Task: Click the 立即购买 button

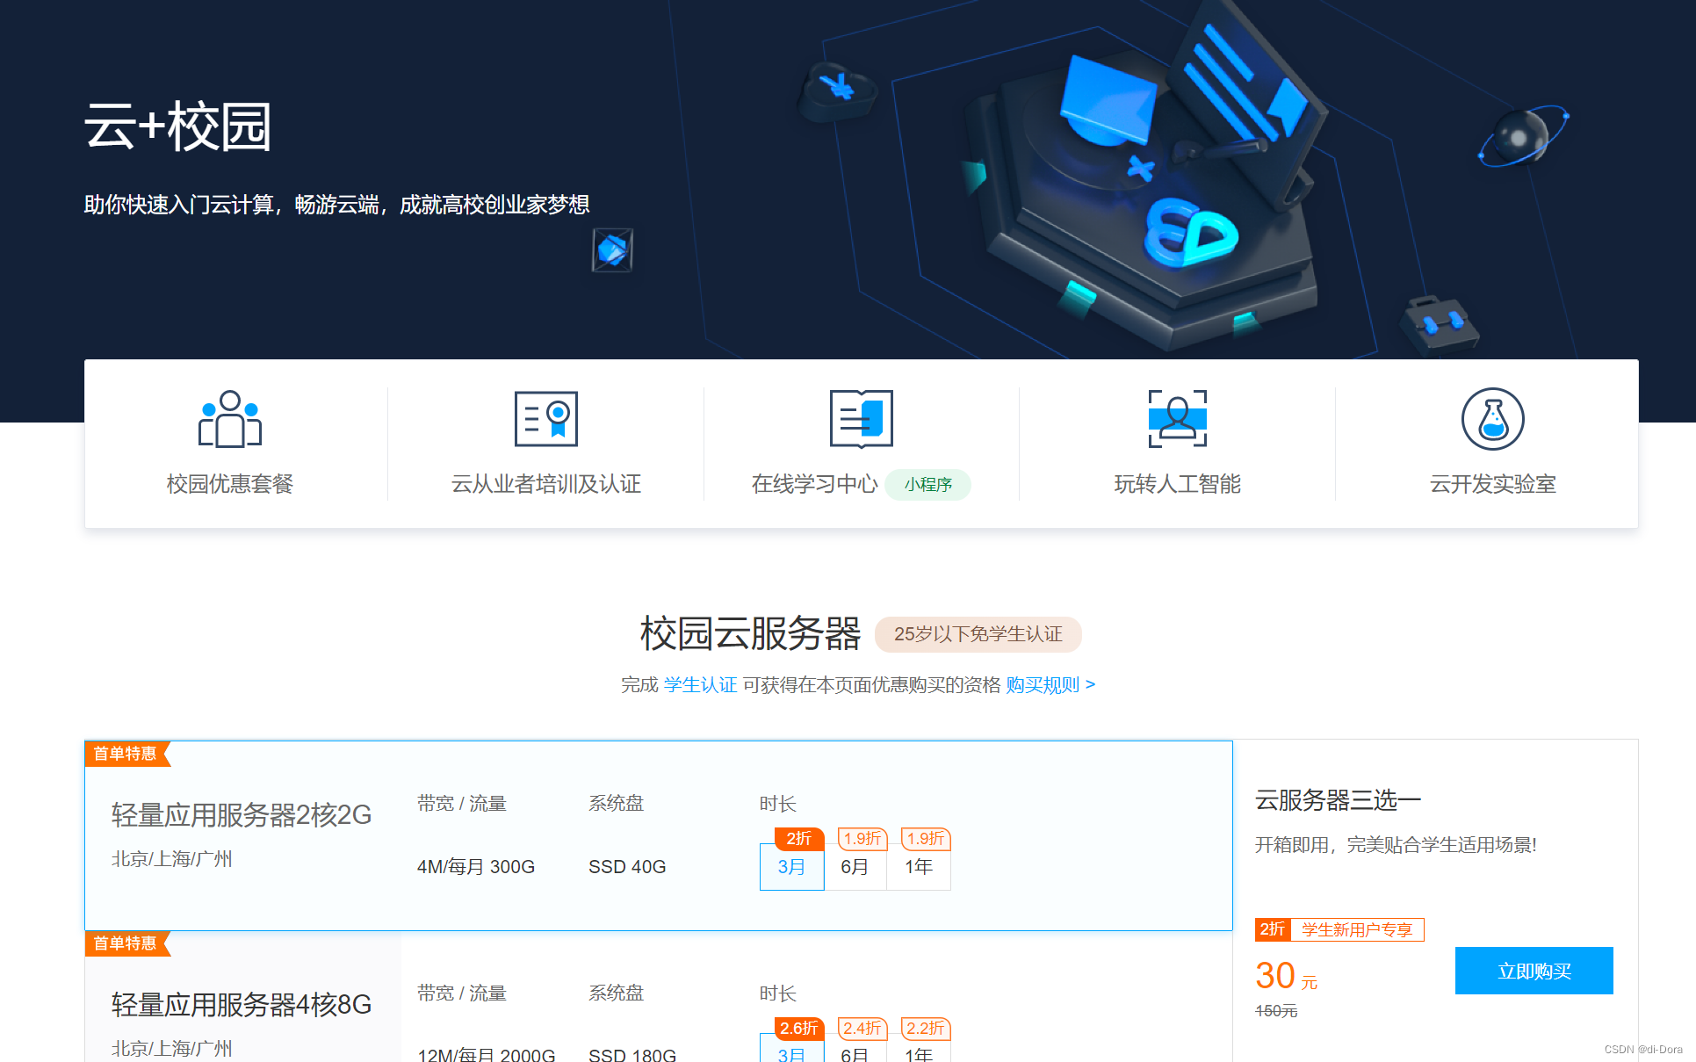Action: (1534, 971)
